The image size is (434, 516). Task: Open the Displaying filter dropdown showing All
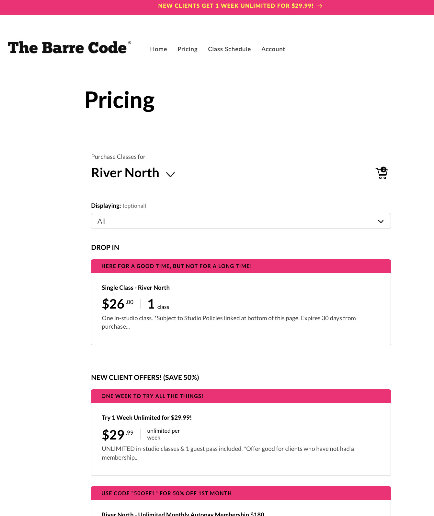pyautogui.click(x=241, y=221)
